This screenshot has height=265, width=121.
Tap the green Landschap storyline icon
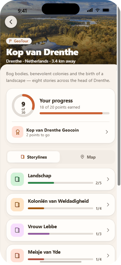click(17, 179)
